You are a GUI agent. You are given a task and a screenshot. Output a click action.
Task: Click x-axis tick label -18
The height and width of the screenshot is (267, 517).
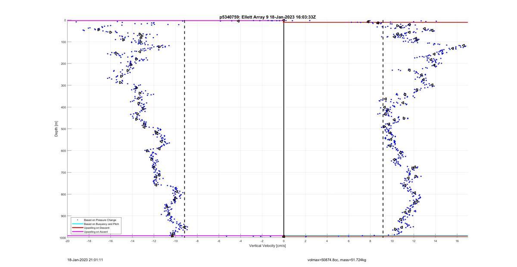click(x=89, y=241)
